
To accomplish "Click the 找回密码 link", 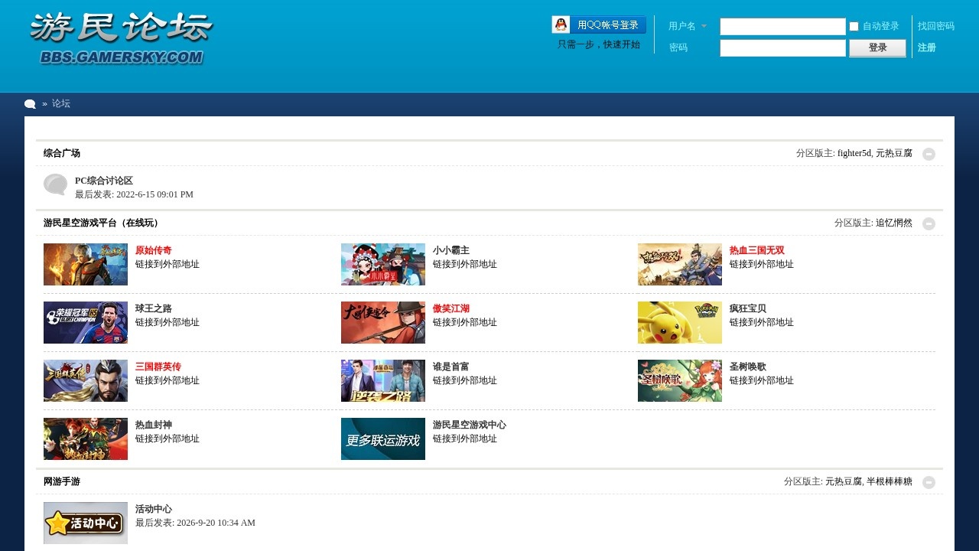I will [936, 26].
